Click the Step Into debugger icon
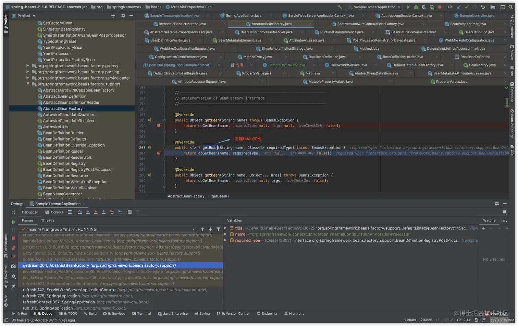The image size is (518, 326). coord(88,212)
